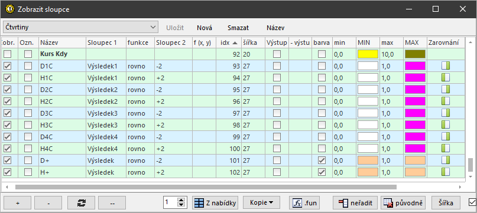Click the alignment icon in the H3C row
Screen dimensions: 477x213
445,125
